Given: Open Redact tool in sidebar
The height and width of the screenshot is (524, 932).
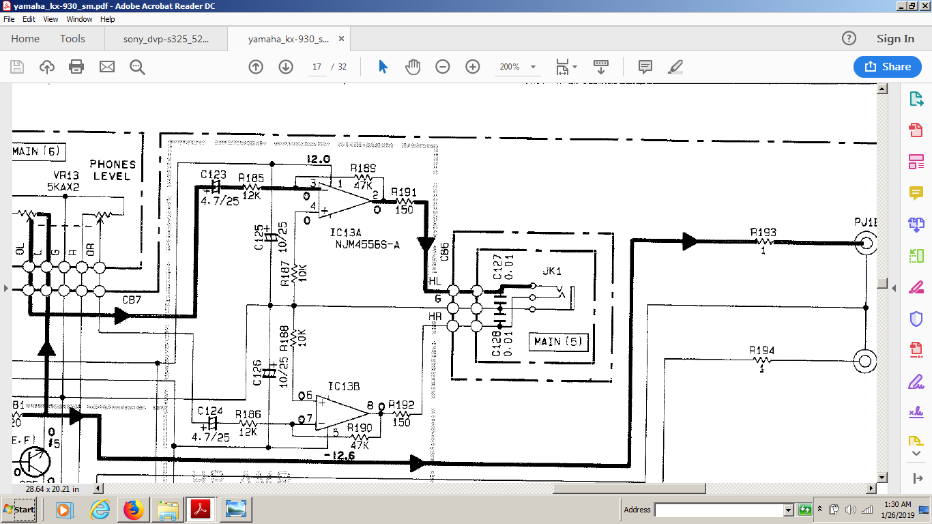Looking at the screenshot, I should point(916,287).
